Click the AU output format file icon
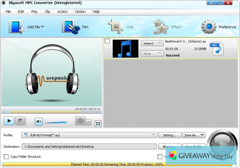 (x=217, y=48)
